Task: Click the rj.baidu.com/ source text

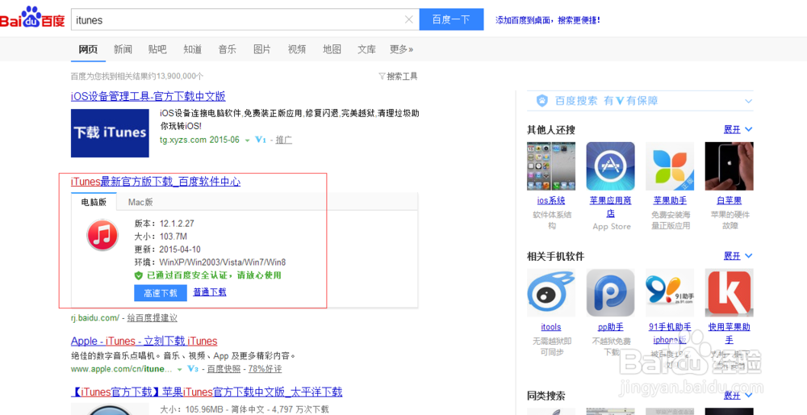Action: pyautogui.click(x=95, y=317)
